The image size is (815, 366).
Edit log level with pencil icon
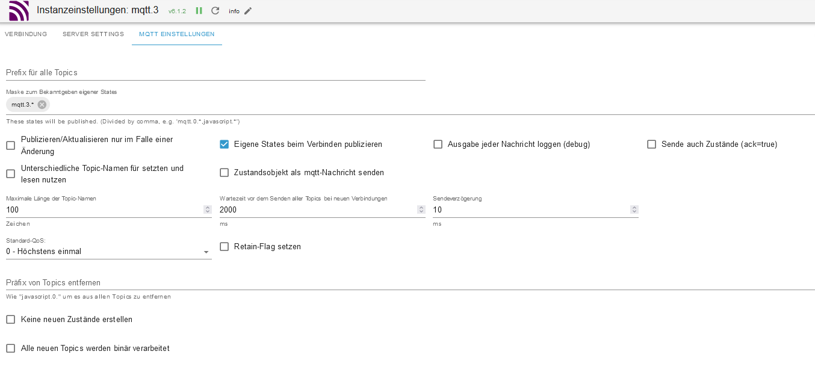coord(248,11)
